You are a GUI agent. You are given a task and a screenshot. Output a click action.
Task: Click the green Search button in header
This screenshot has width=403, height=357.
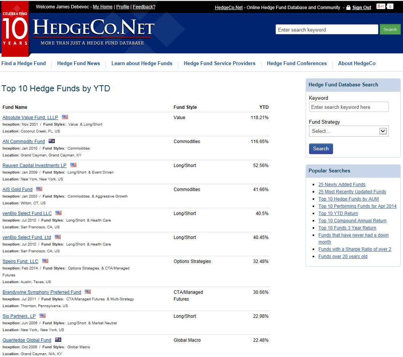tap(390, 29)
